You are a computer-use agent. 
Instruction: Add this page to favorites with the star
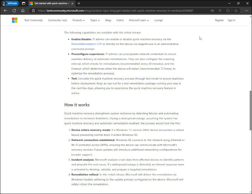coord(236,11)
